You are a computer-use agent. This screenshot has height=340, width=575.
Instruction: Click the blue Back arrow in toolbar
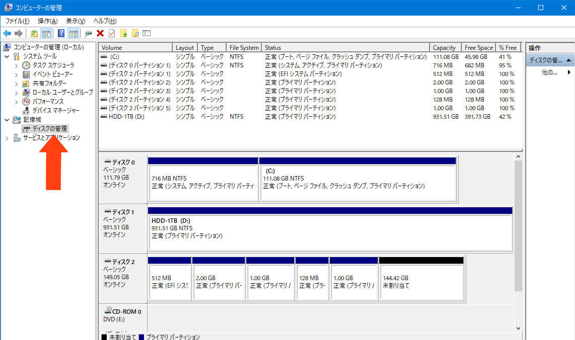pyautogui.click(x=7, y=34)
